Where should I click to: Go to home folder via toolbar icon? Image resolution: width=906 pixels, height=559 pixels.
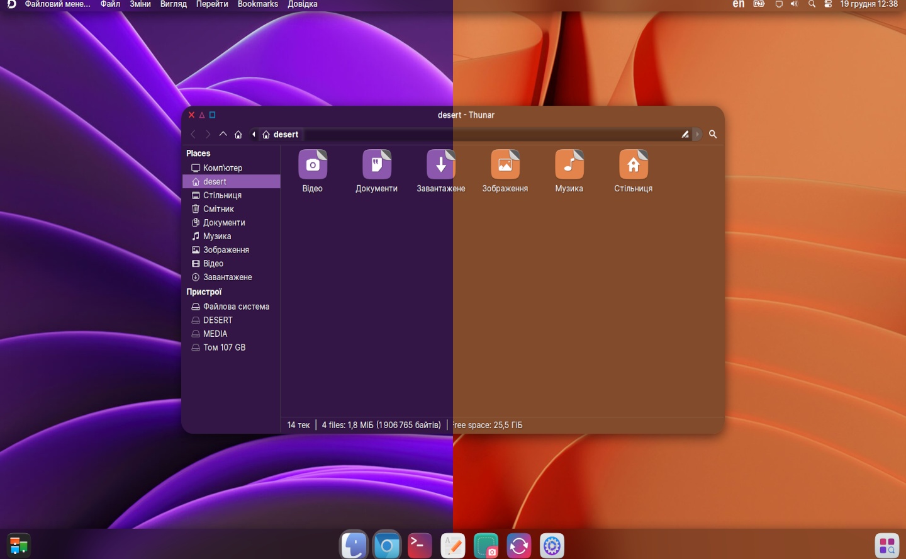[238, 135]
